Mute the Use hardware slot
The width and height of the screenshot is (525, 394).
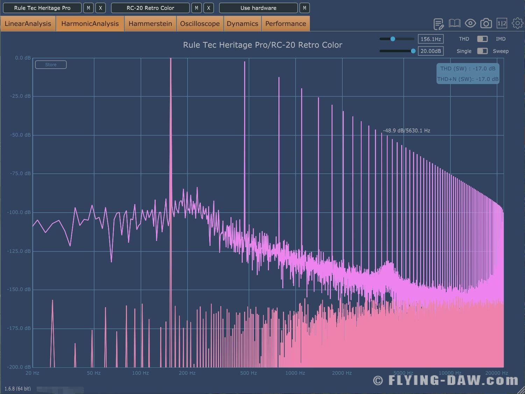pos(305,8)
